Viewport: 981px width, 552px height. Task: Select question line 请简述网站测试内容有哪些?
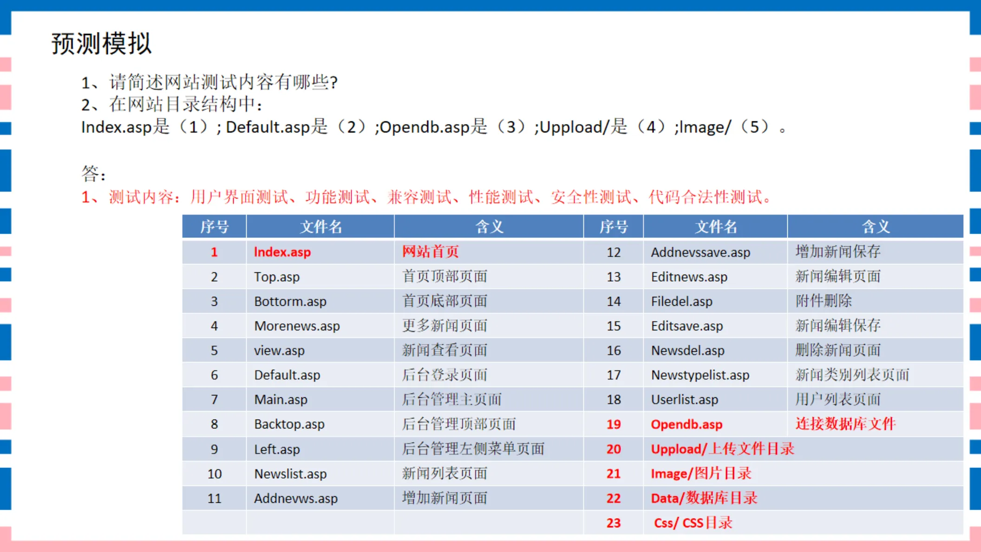pos(209,82)
